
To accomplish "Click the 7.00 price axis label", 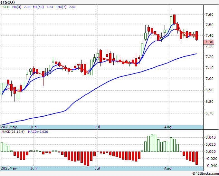I will [x=209, y=79].
